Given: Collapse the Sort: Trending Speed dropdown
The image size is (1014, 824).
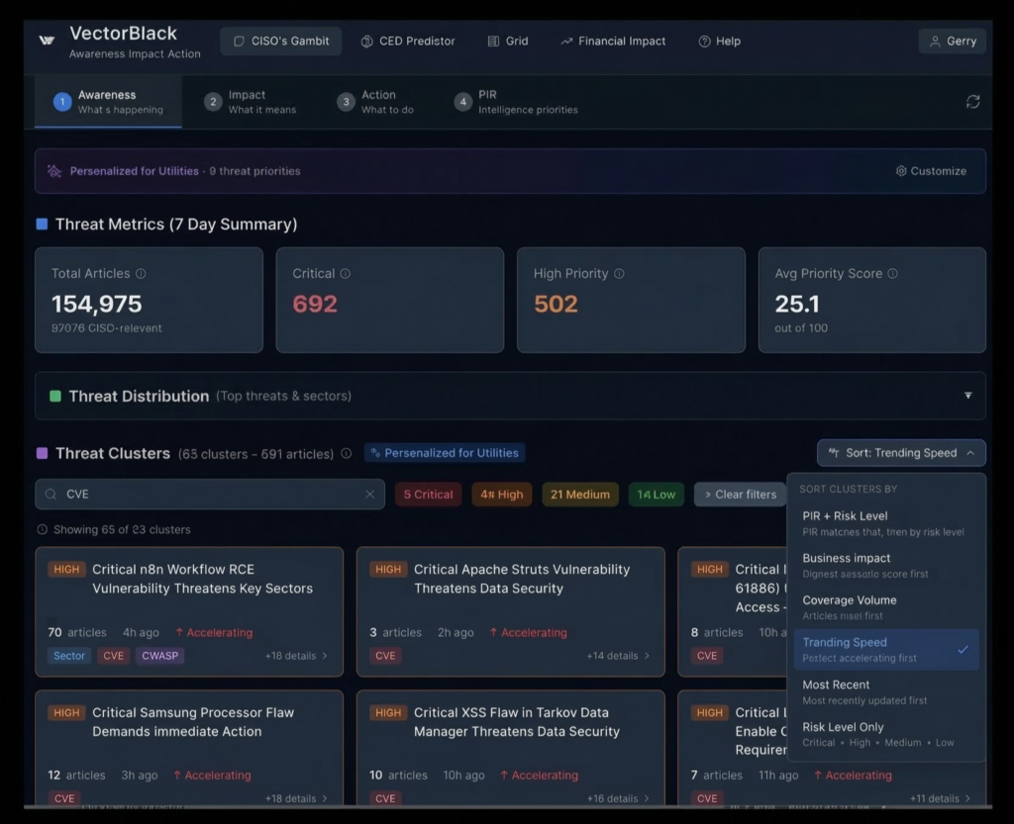Looking at the screenshot, I should point(901,453).
